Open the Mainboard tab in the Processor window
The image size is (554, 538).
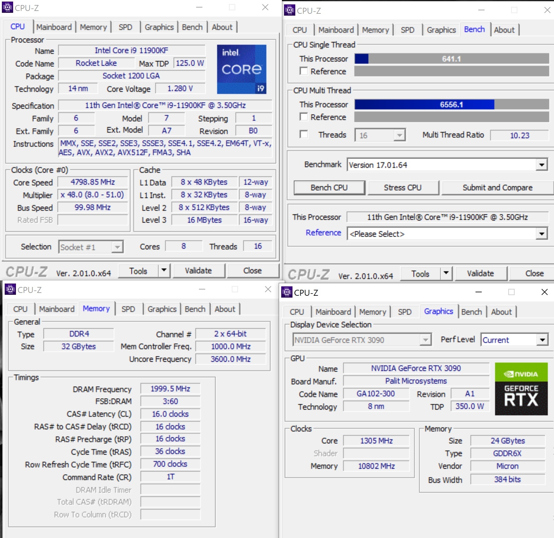(x=54, y=27)
